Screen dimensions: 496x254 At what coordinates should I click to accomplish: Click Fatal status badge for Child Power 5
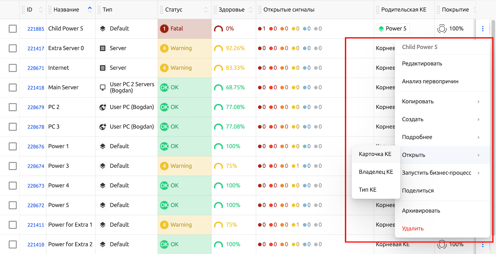coord(171,29)
